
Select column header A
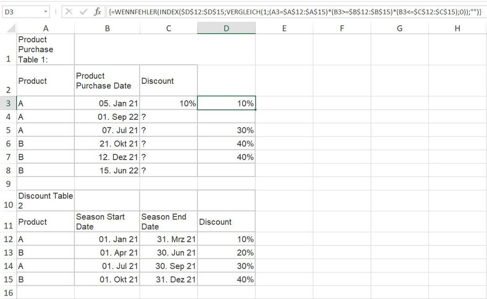tap(45, 28)
